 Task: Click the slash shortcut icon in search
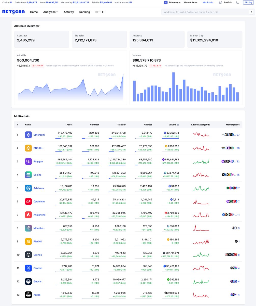click(x=251, y=12)
